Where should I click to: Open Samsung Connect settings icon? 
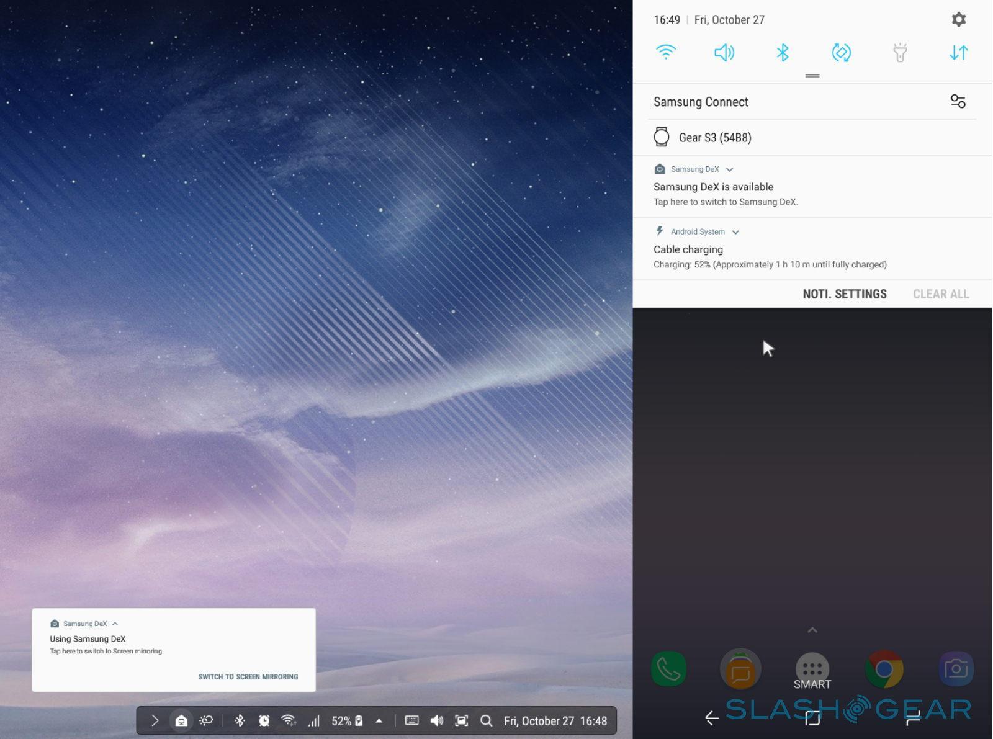(x=958, y=101)
